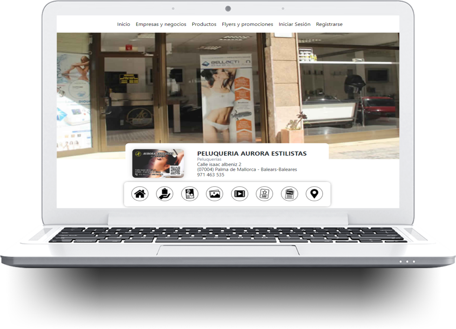Select the location pin icon
456x329 pixels.
coord(314,194)
